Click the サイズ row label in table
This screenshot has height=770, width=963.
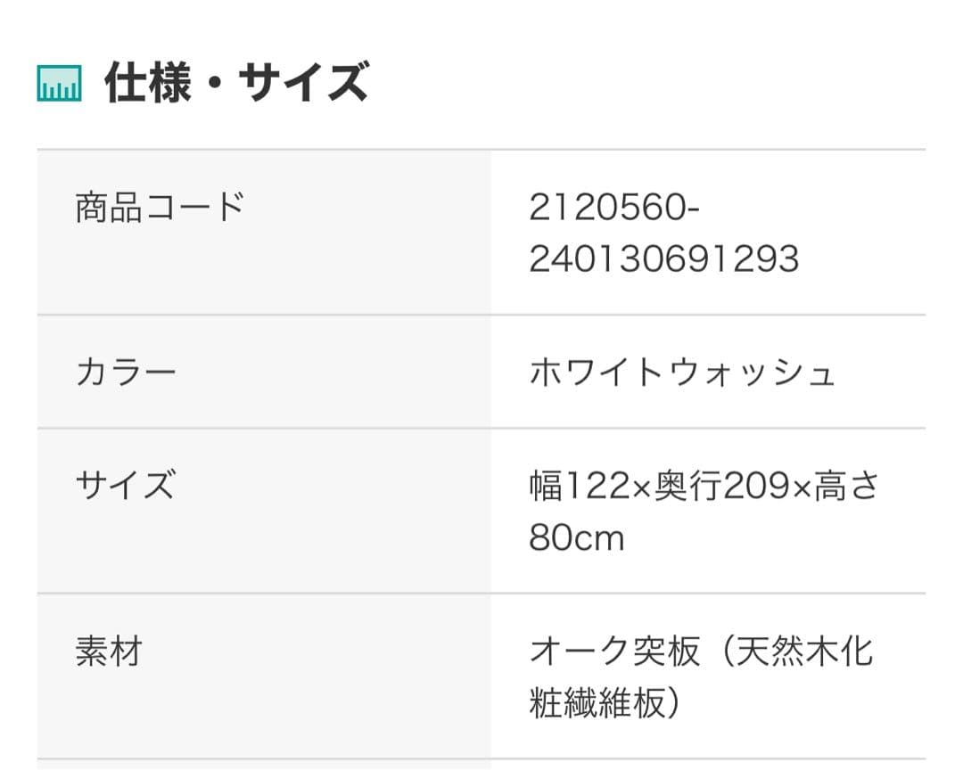coord(125,487)
